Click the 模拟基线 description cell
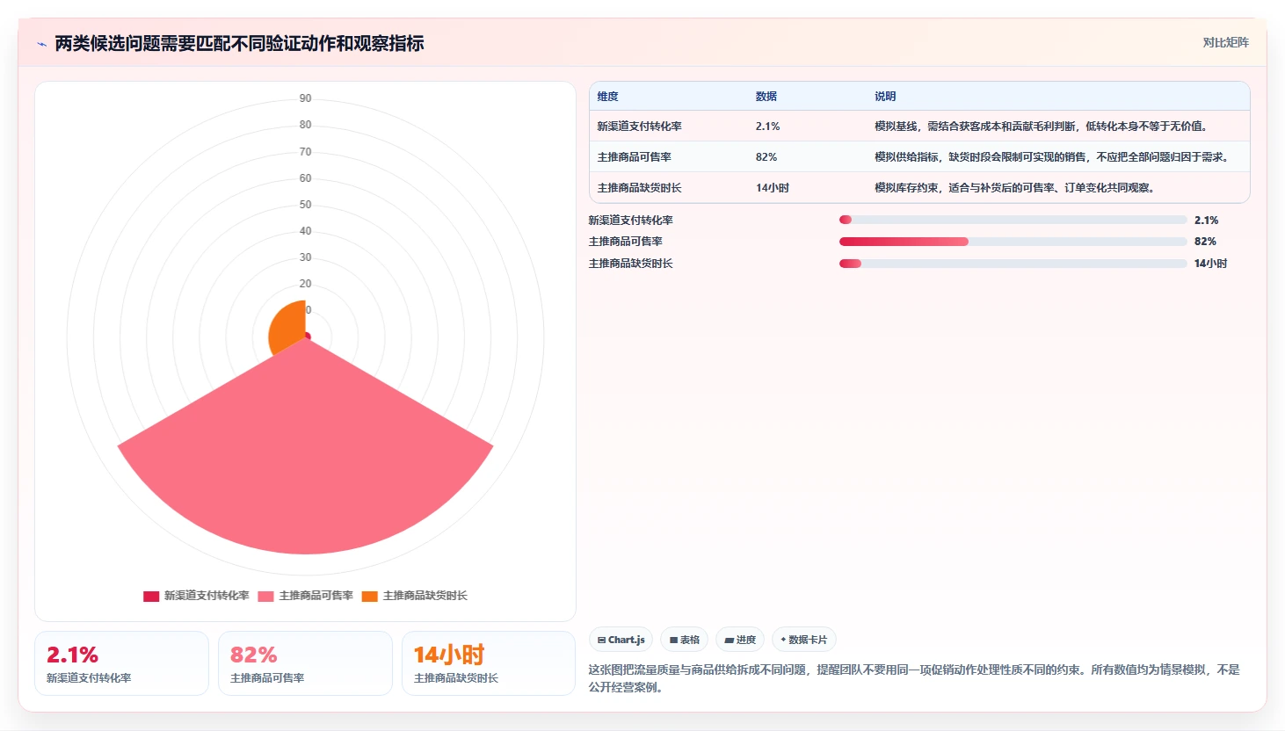Viewport: 1285px width, 731px height. pos(1042,127)
